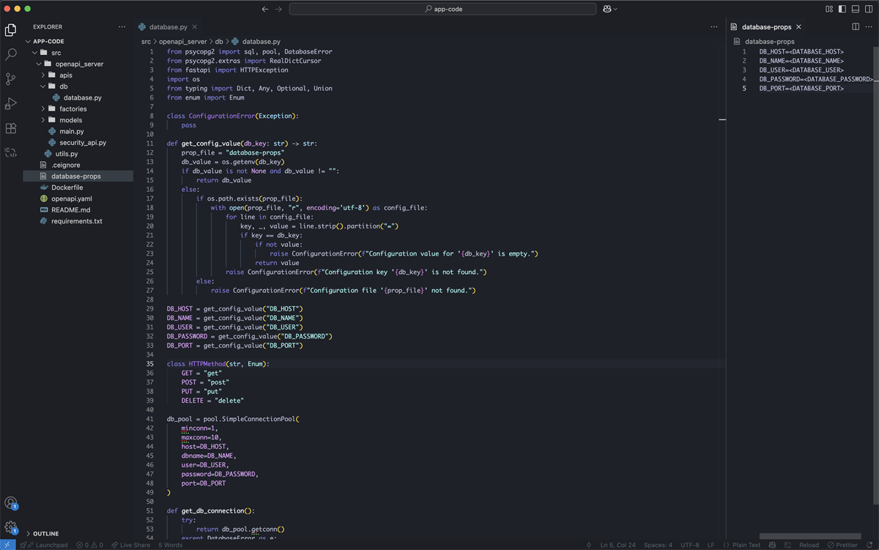Change the Spaces: 4 indentation setting
The width and height of the screenshot is (879, 550).
(x=658, y=545)
